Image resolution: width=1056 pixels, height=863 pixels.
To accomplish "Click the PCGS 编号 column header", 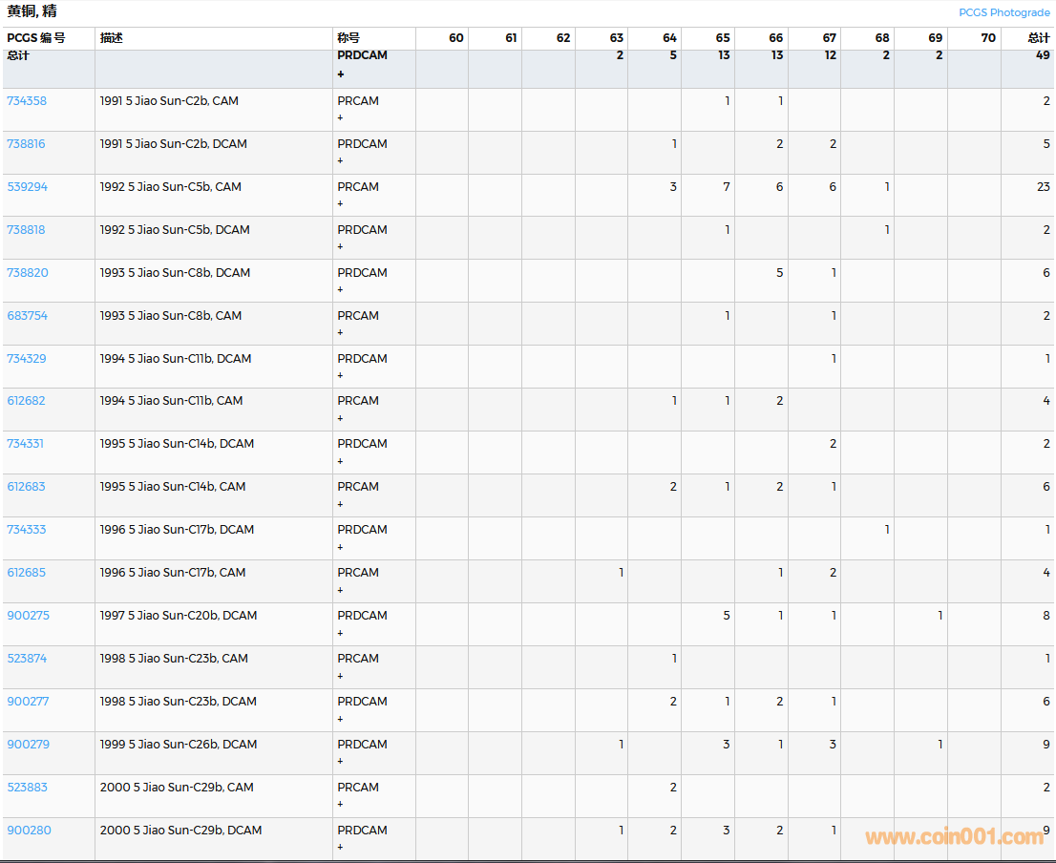I will [36, 38].
